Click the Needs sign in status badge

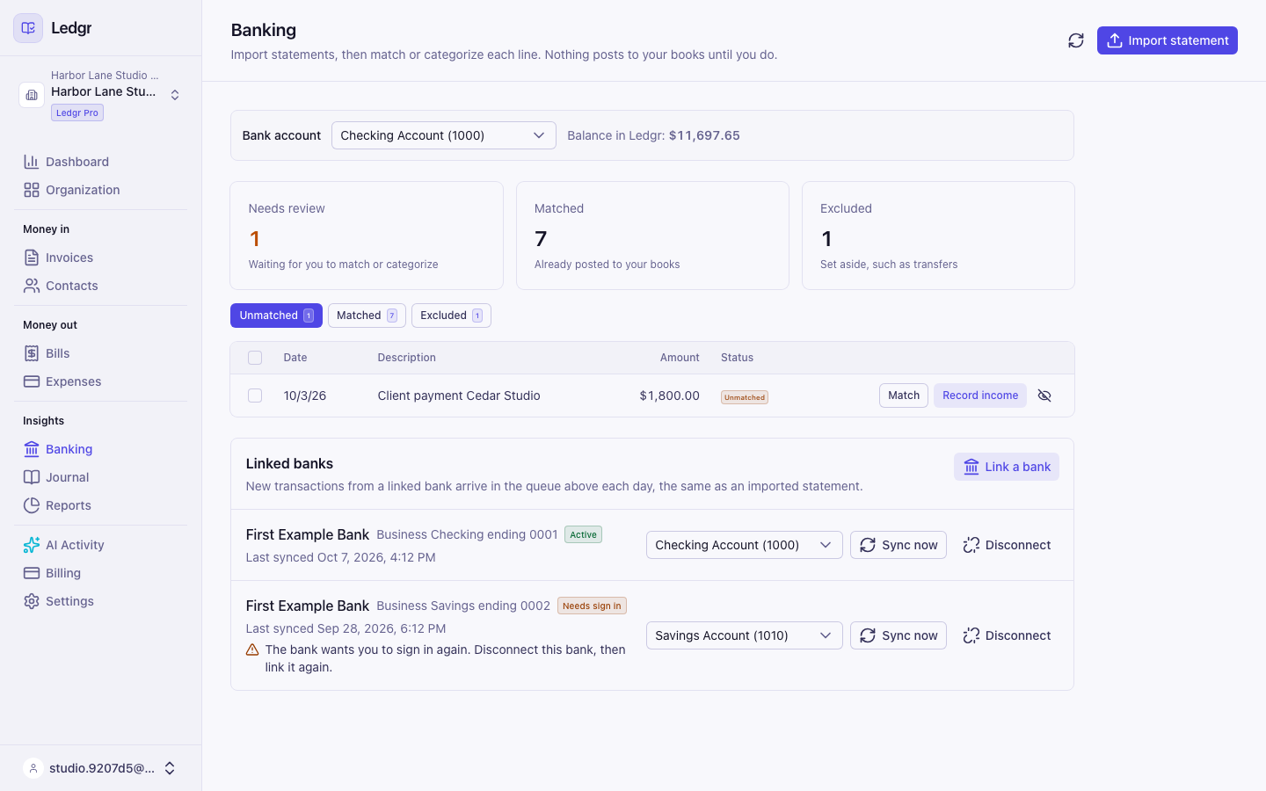(x=592, y=606)
